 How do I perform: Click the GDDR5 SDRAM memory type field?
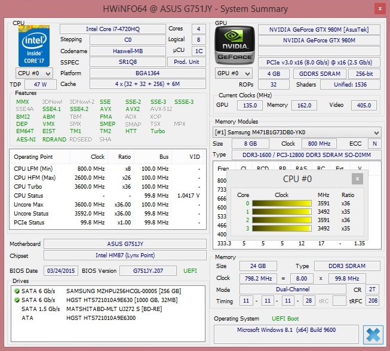click(320, 74)
